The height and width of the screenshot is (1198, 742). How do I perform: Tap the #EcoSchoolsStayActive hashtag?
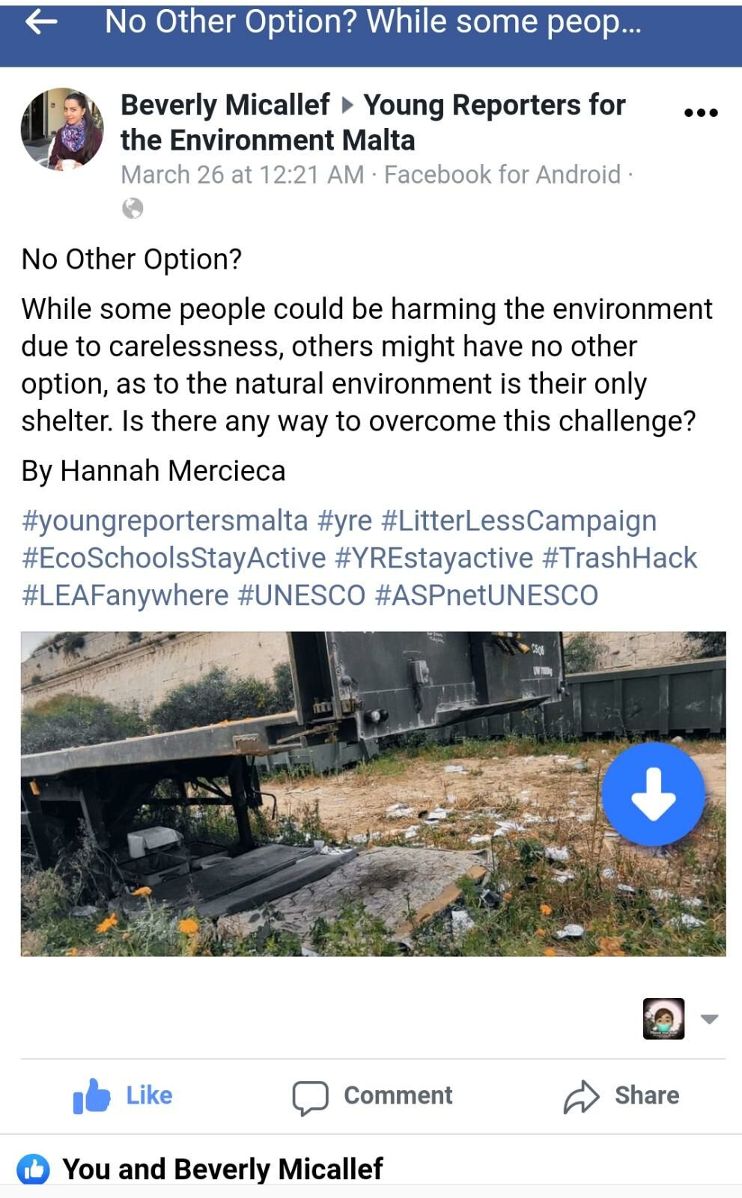pyautogui.click(x=174, y=558)
